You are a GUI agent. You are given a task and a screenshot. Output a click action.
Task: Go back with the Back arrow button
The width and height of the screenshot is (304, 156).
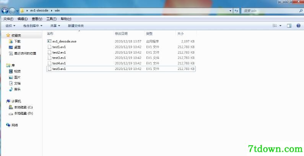(x=5, y=11)
